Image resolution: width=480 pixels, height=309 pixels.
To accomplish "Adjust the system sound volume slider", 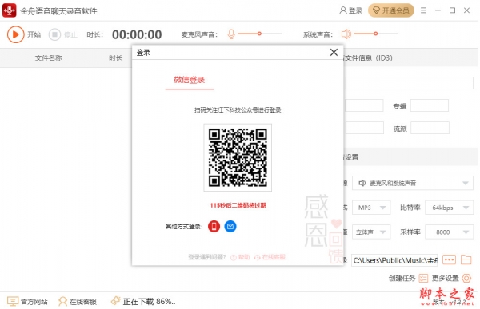I will (376, 34).
